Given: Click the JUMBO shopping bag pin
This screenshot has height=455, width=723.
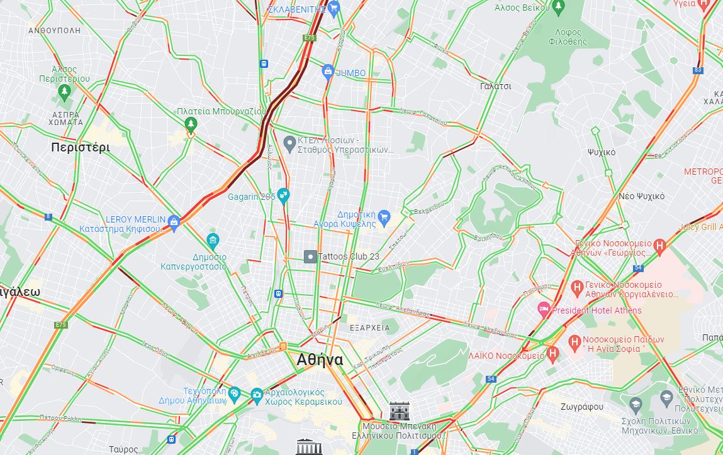Looking at the screenshot, I should coord(328,72).
